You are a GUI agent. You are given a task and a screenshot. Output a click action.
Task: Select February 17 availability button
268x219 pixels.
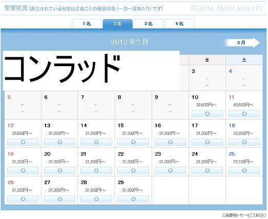coord(208,142)
